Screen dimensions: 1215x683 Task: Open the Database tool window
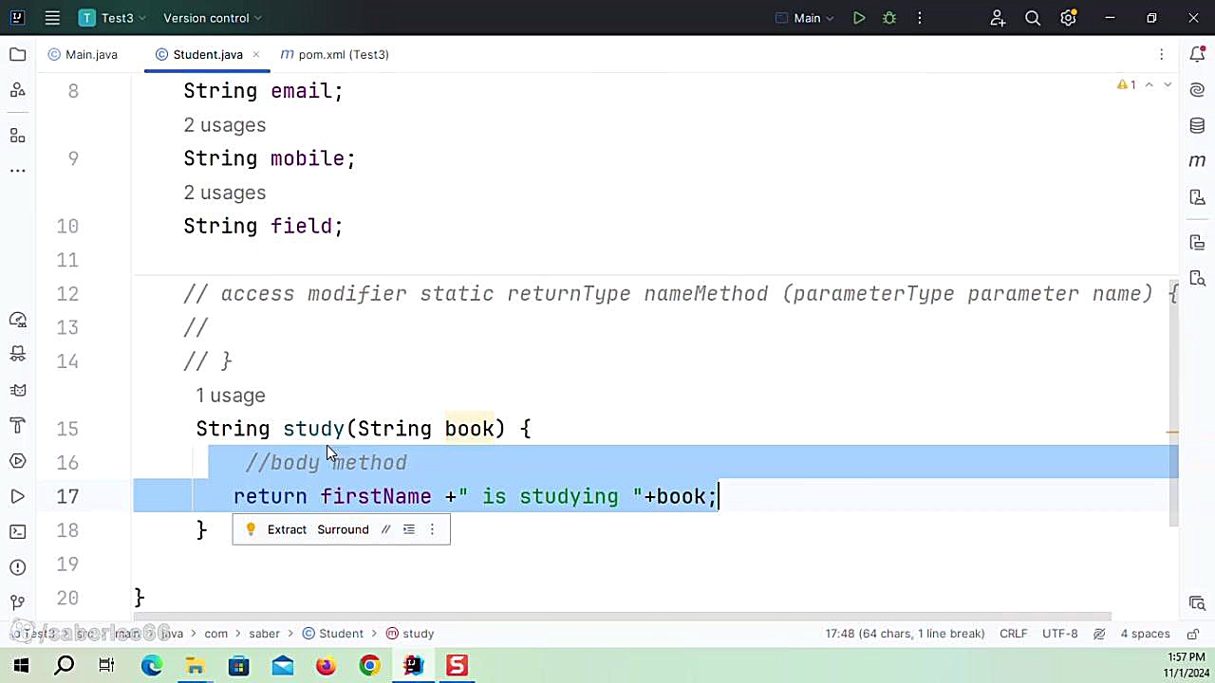coord(1197,125)
